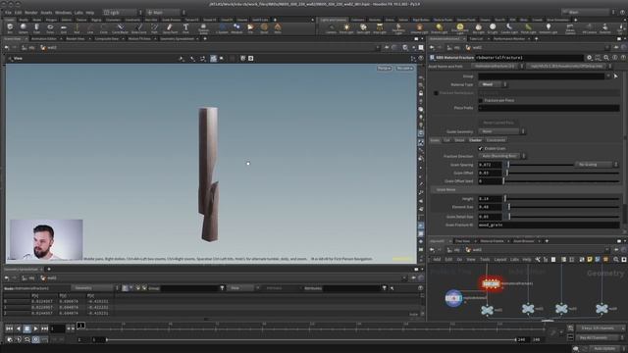Toggle real-time playback button
Viewport: 628px width, 353px height.
[35, 339]
